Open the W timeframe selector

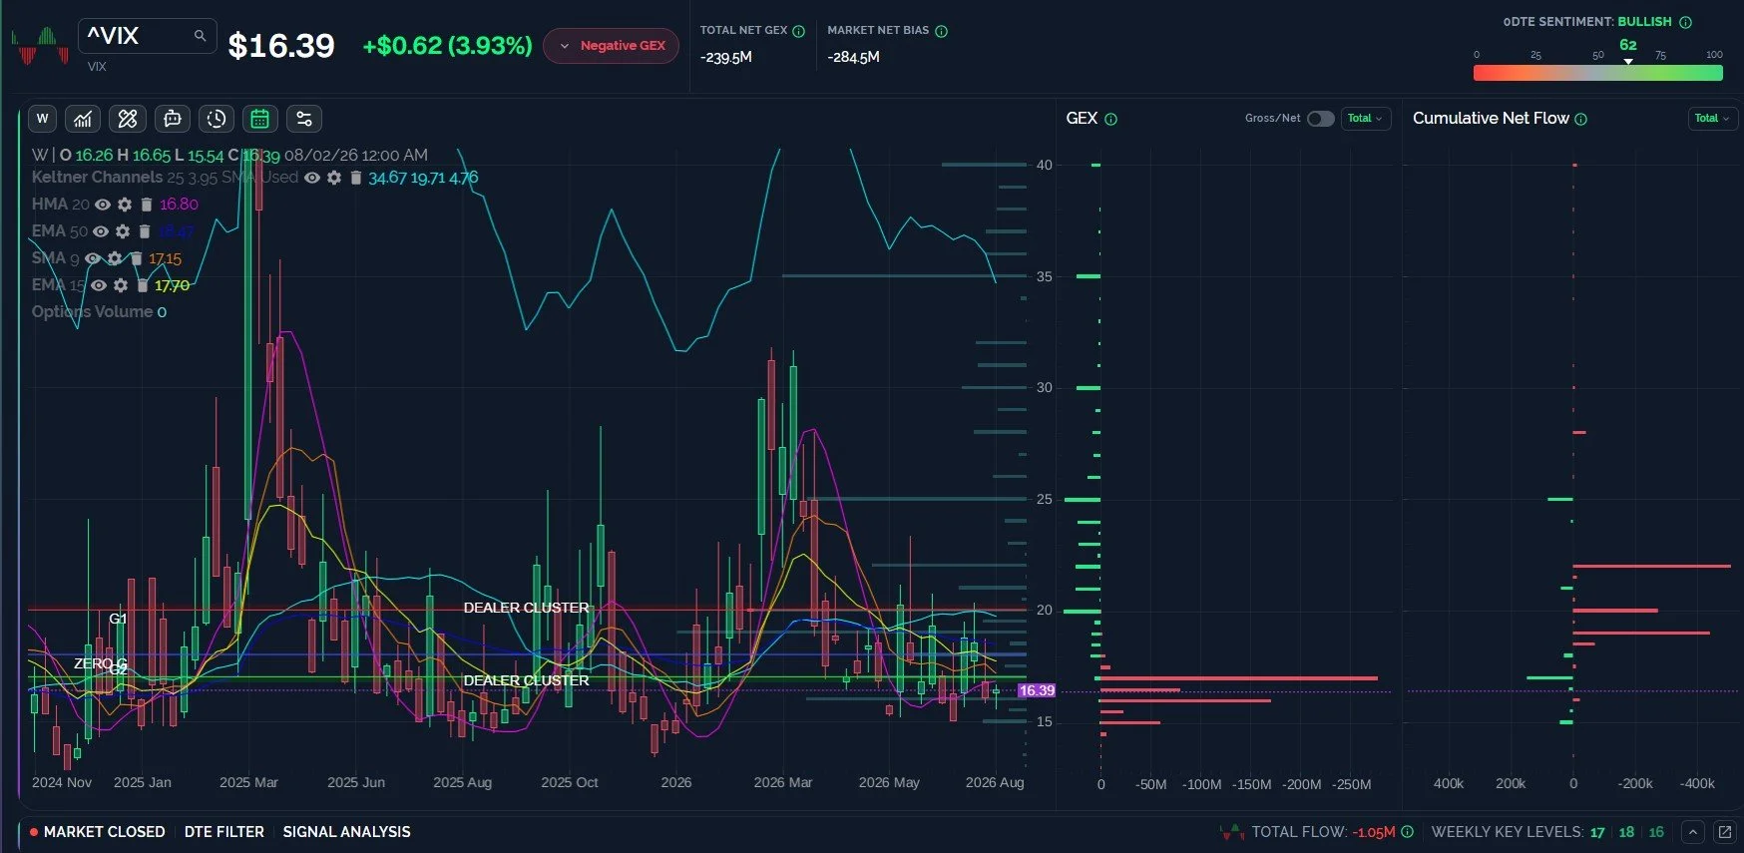point(42,119)
